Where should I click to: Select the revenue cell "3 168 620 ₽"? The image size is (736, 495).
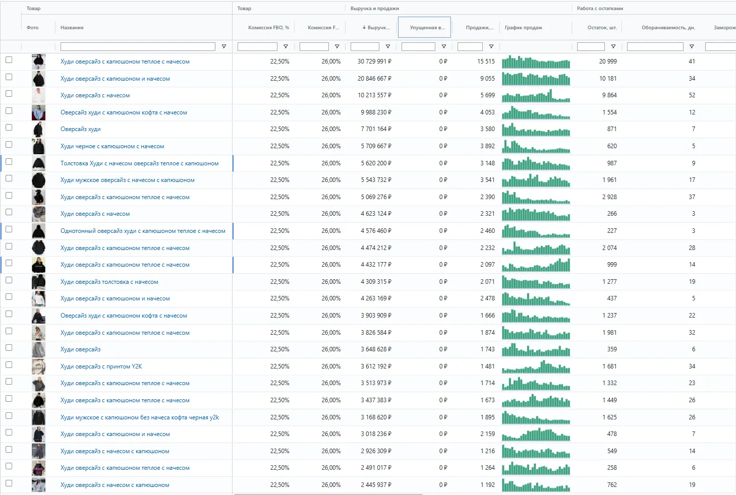376,417
